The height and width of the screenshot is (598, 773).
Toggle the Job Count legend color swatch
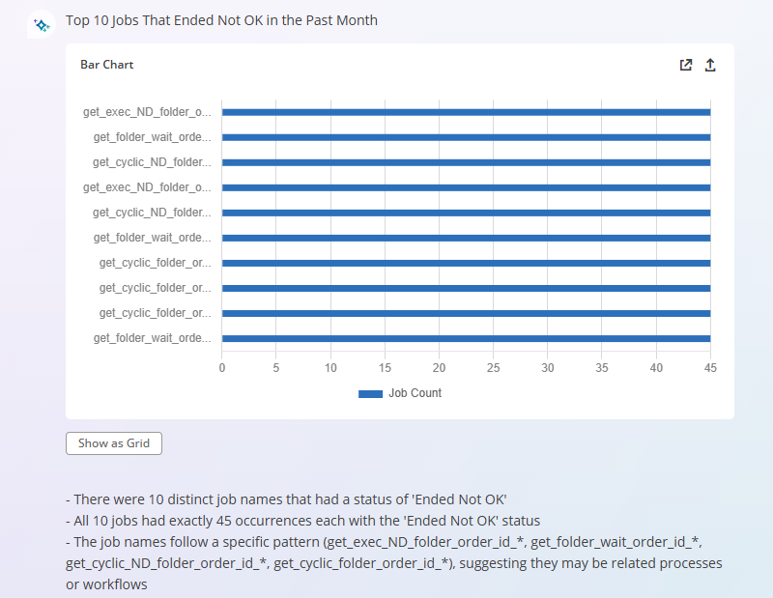point(371,394)
